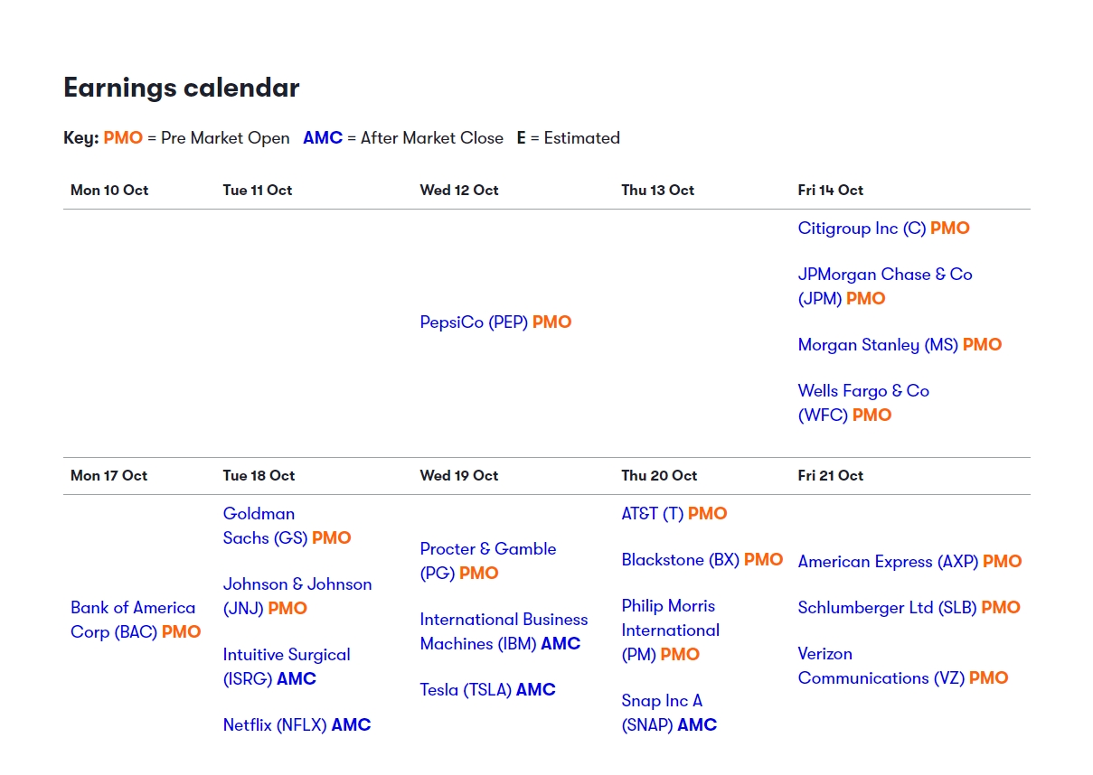This screenshot has height=775, width=1093.
Task: Select International Business Machines (IBM) link
Action: pos(503,620)
